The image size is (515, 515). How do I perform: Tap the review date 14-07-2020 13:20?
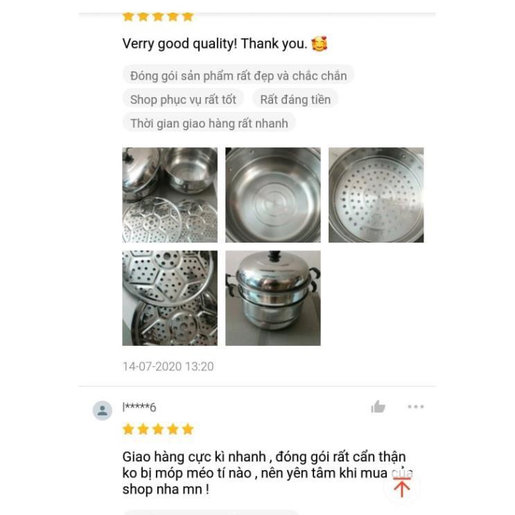click(168, 367)
